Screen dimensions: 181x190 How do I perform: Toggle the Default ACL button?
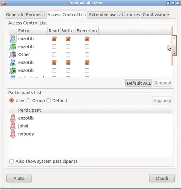[139, 83]
